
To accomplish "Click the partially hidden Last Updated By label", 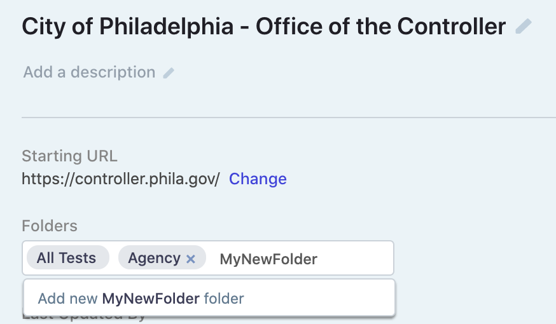I will point(84,318).
